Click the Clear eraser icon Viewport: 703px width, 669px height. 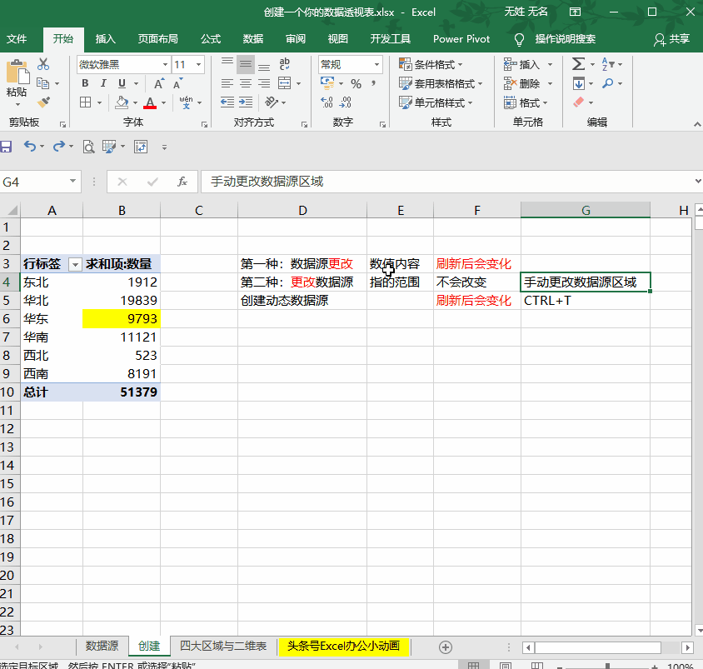pos(578,102)
